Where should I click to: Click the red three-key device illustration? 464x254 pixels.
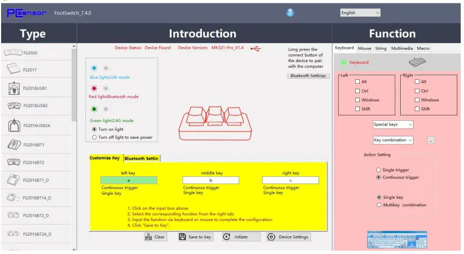click(x=215, y=123)
